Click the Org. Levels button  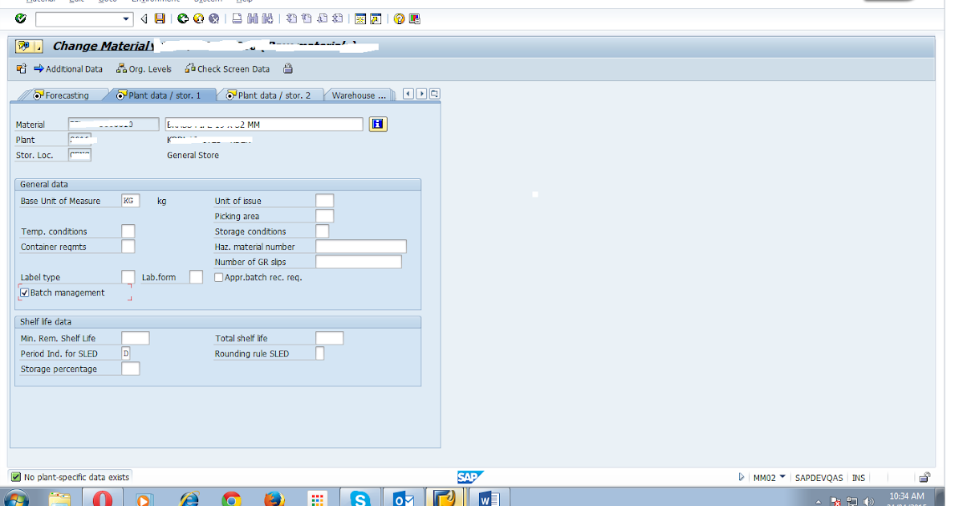144,69
